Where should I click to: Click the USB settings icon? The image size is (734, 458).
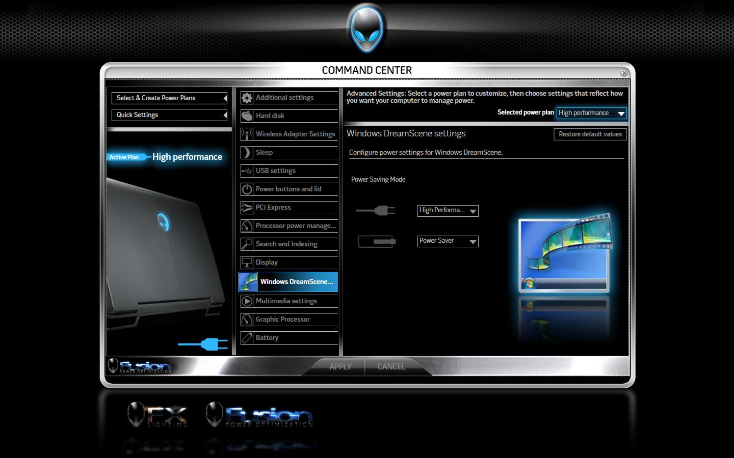pos(247,171)
